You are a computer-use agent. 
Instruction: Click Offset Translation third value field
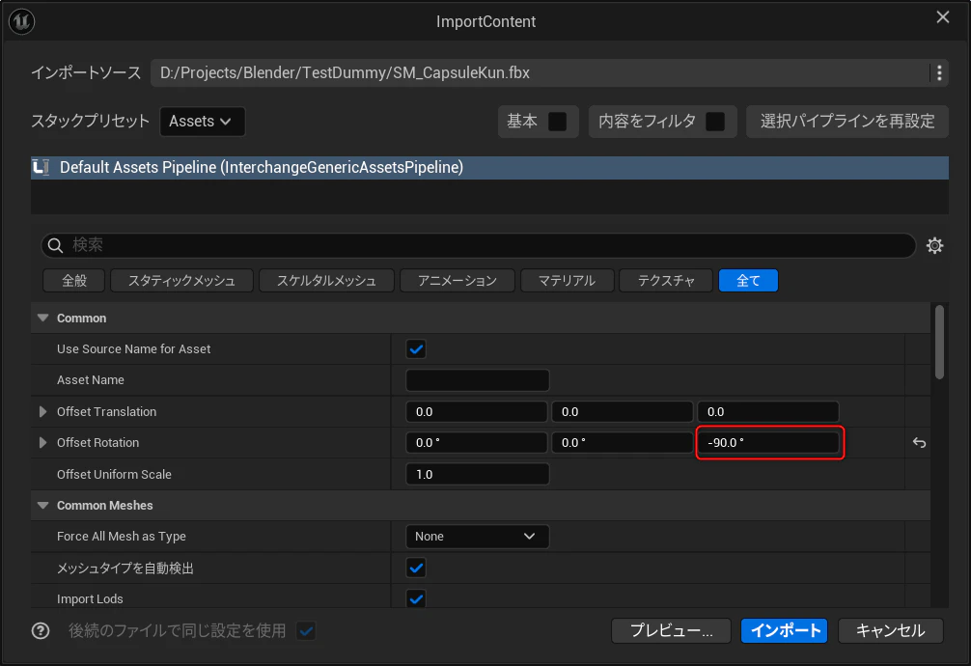point(768,412)
